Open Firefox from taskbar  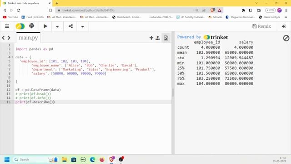pos(102,159)
